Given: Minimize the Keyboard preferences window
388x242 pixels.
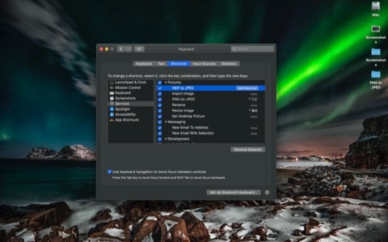Looking at the screenshot, I should coord(106,49).
